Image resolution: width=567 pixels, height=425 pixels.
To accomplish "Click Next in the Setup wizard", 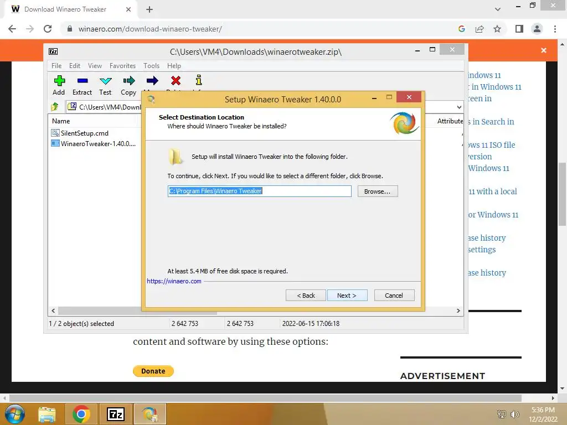I will pyautogui.click(x=347, y=296).
